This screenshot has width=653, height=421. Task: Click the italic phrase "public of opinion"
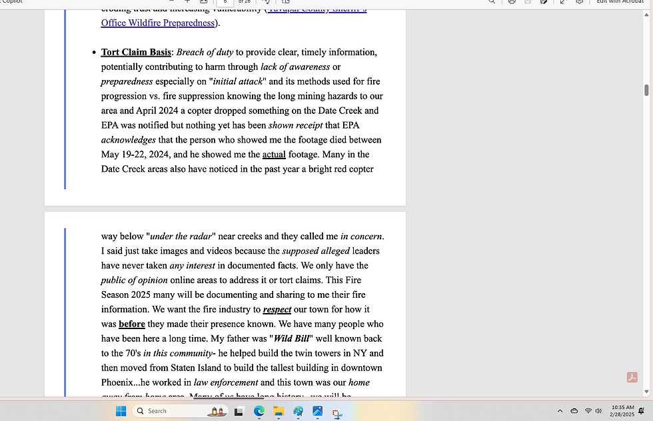tap(134, 280)
